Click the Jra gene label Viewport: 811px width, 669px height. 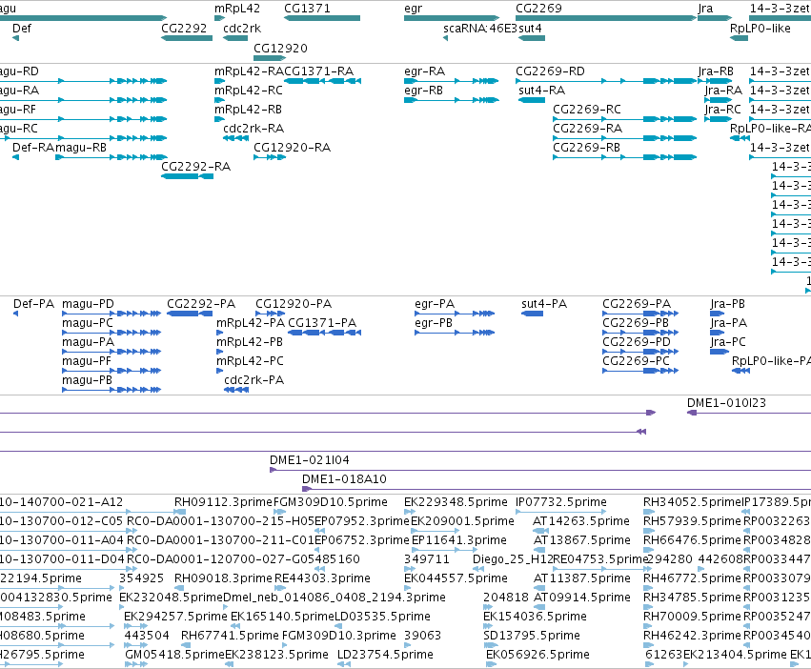click(x=705, y=9)
